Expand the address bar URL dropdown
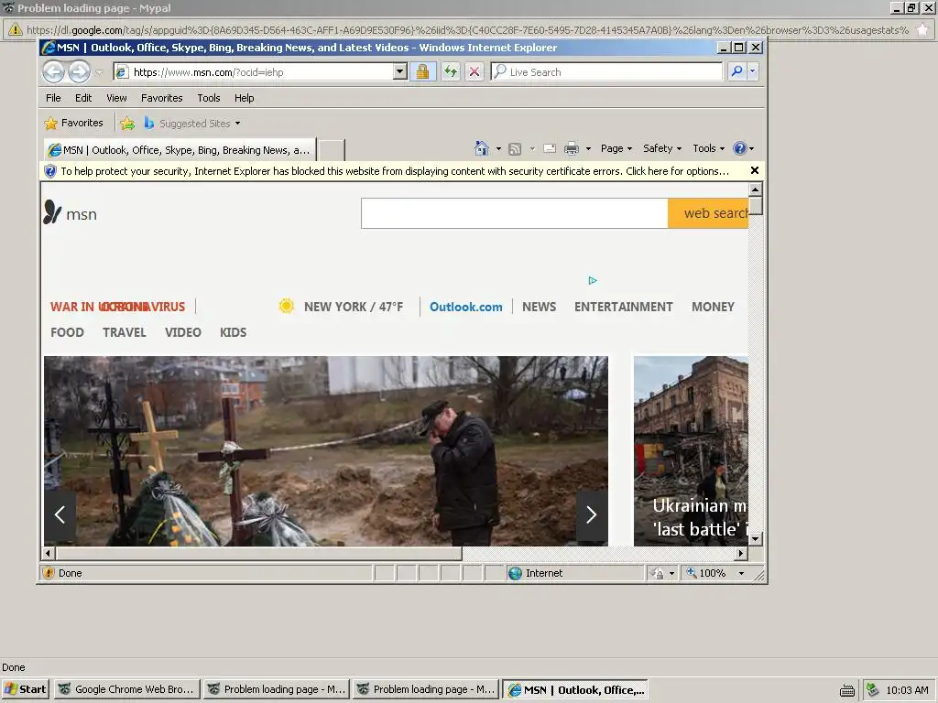This screenshot has width=938, height=703. 400,71
